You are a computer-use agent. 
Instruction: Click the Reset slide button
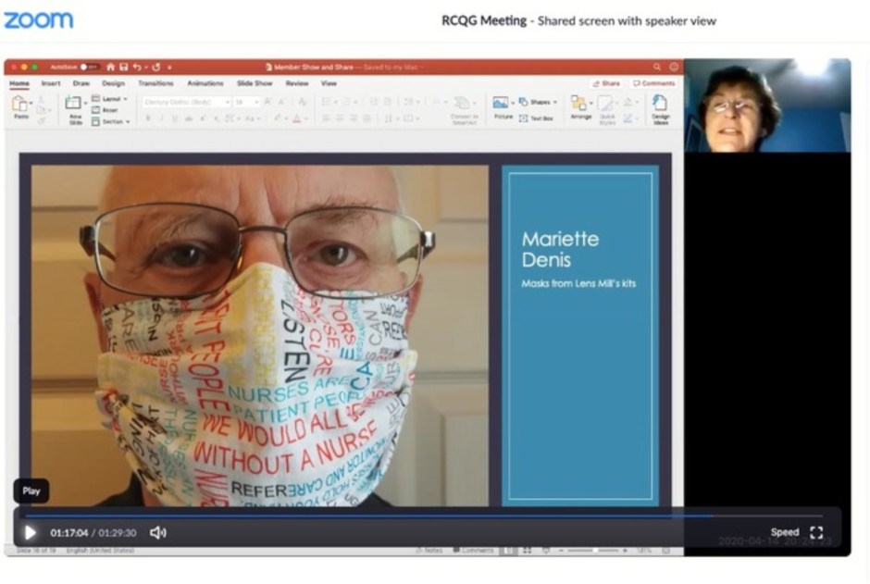105,110
